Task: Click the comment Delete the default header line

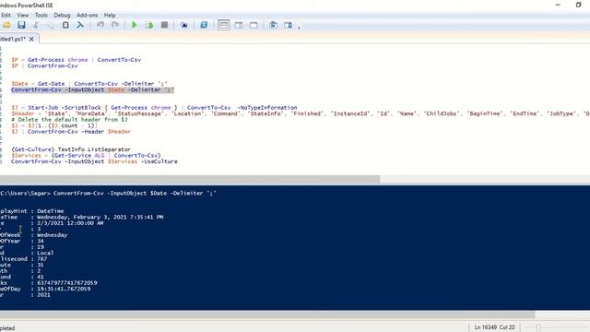Action: tap(69, 119)
